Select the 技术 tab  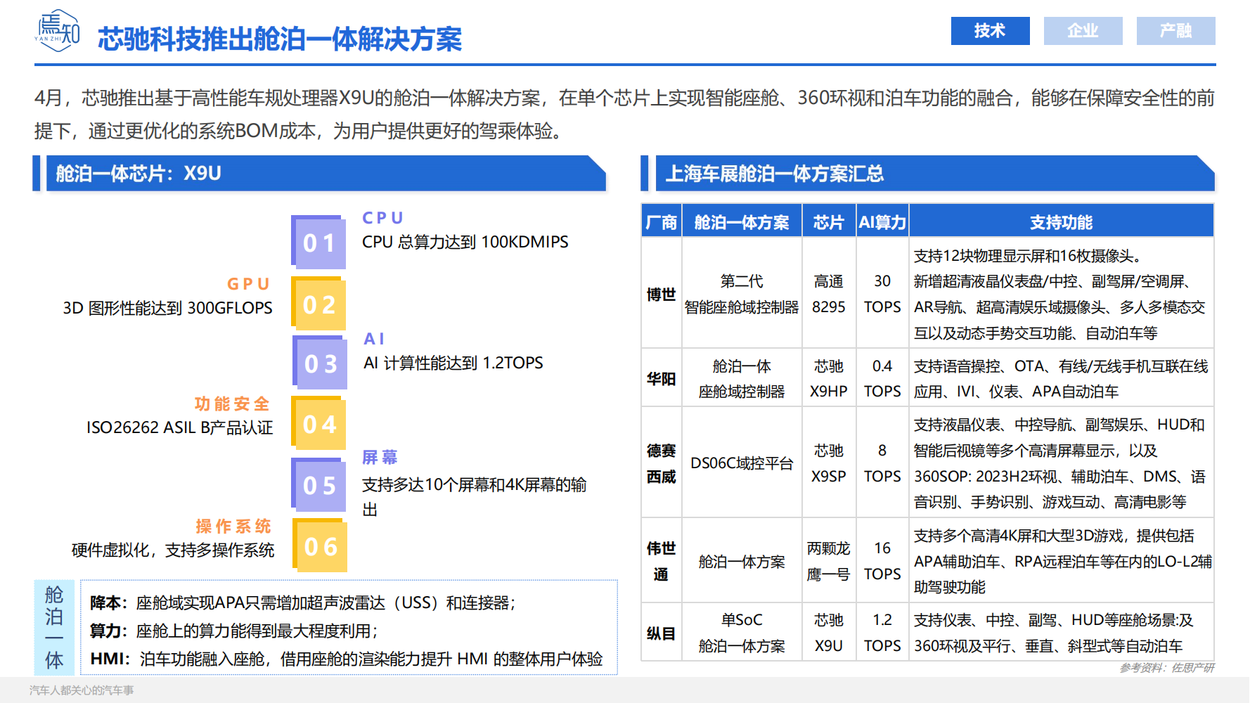coord(990,31)
